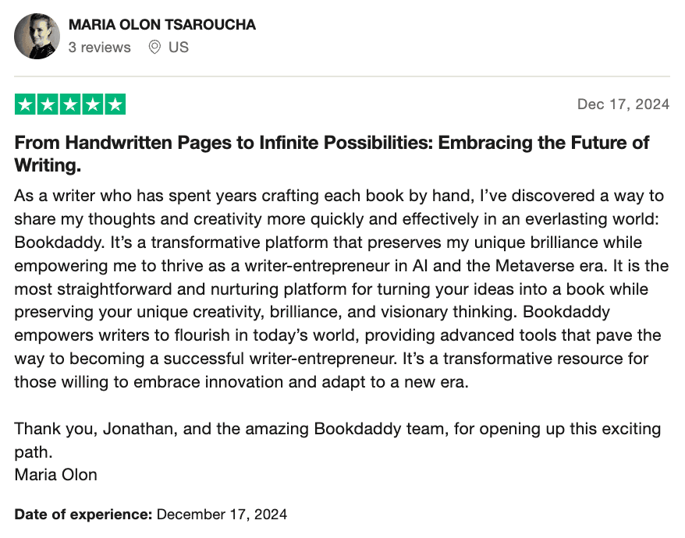Image resolution: width=685 pixels, height=538 pixels.
Task: Open the MARIA OLON TSAROUCHA profile name
Action: pyautogui.click(x=161, y=25)
